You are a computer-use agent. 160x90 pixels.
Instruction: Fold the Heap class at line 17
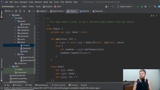point(45,29)
